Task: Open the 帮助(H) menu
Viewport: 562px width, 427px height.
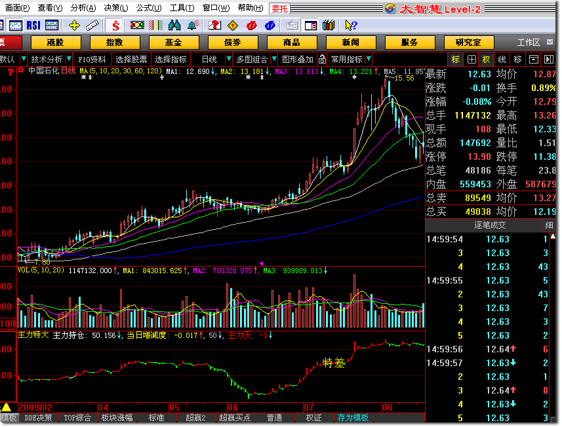Action: point(250,8)
